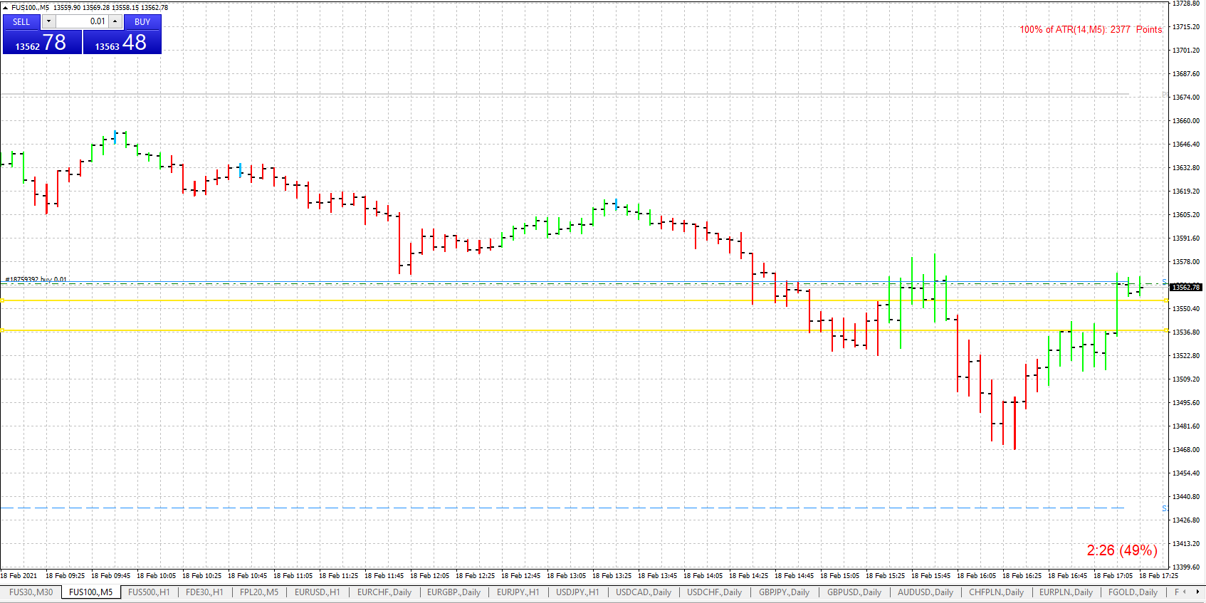The height and width of the screenshot is (603, 1206).
Task: Switch to the GBPJPY.,Daily chart tab
Action: (784, 592)
